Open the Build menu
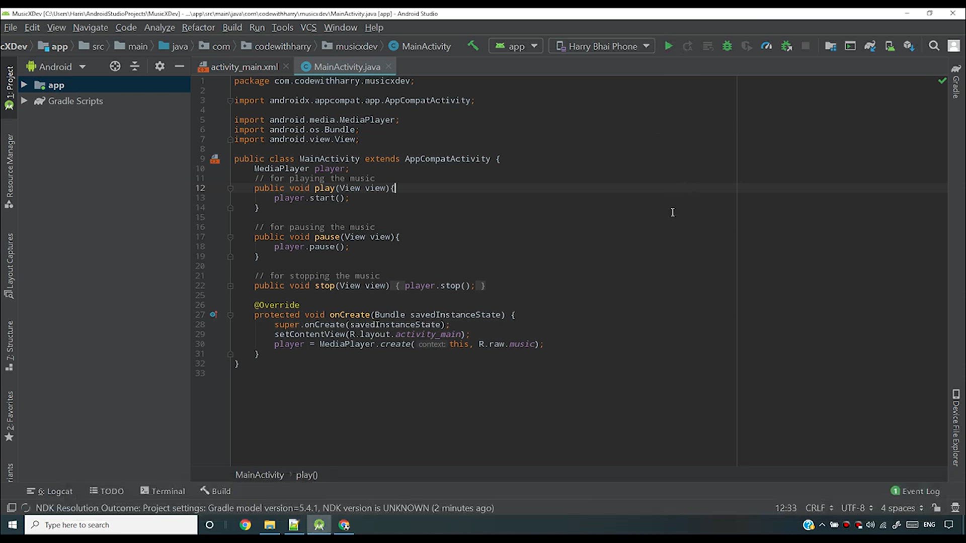Screen dimensions: 966x543 click(x=232, y=27)
